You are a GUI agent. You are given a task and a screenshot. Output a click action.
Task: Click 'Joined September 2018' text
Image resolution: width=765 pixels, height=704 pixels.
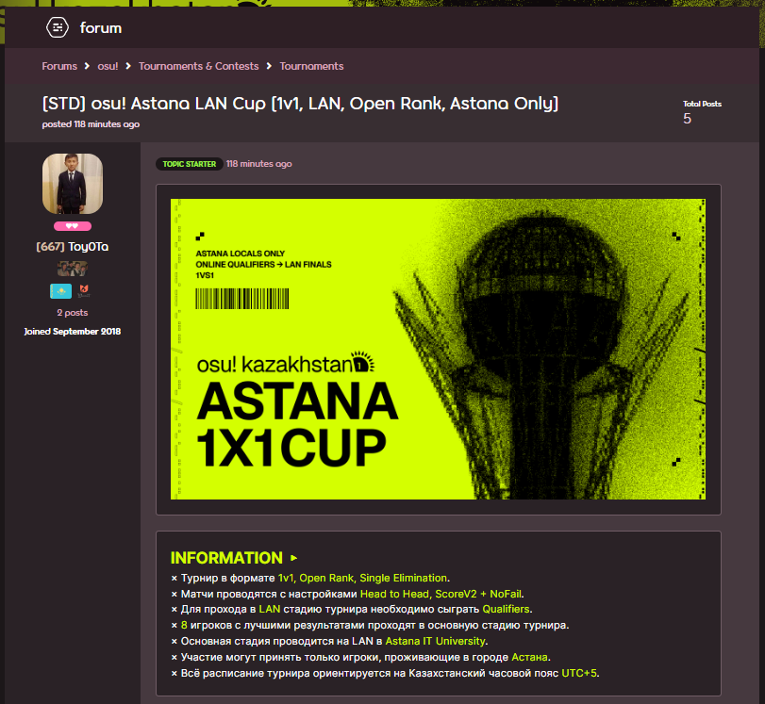[73, 332]
